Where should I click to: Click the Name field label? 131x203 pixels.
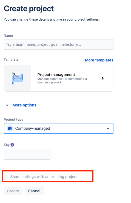8,36
